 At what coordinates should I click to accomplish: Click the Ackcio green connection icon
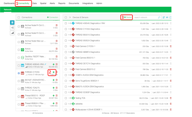pos(23,50)
